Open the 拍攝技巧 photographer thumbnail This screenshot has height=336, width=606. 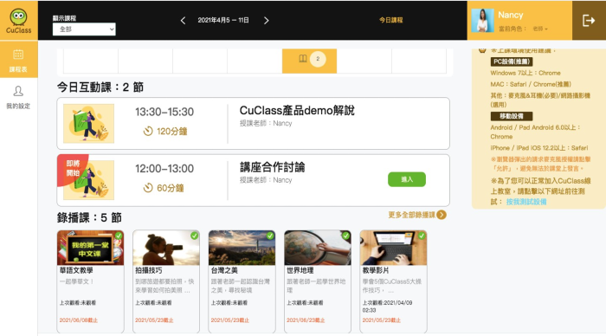[x=166, y=248]
